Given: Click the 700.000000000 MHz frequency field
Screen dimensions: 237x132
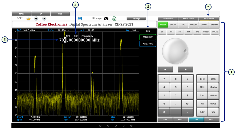Looking at the screenshot, I should click(79, 40).
